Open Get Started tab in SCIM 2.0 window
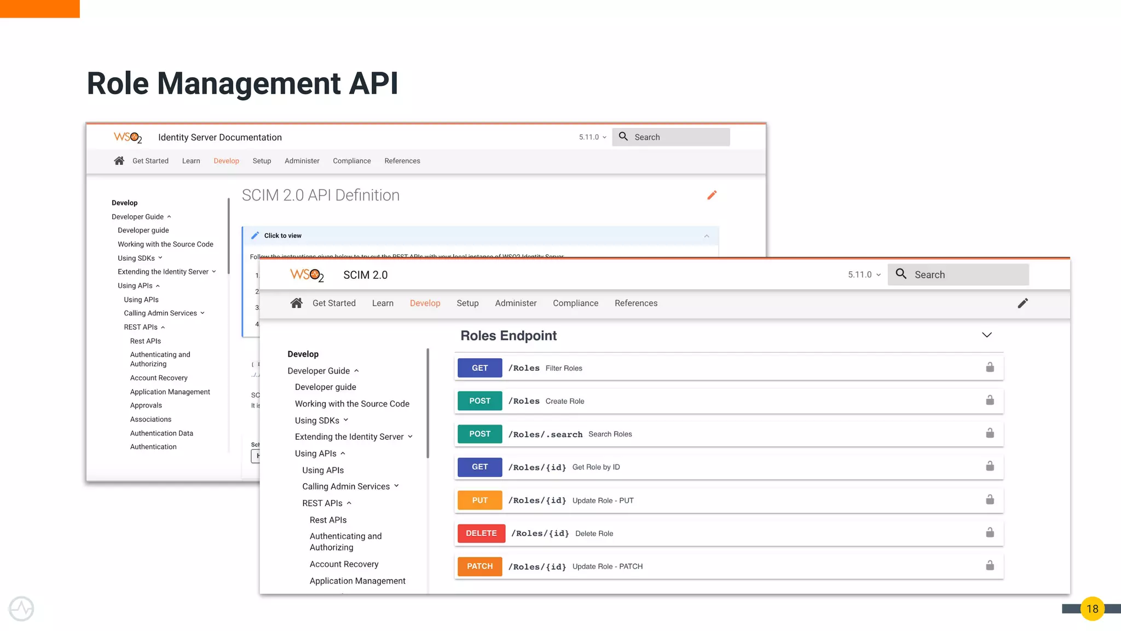 (x=334, y=303)
